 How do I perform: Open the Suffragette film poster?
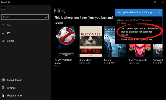[x=158, y=51]
